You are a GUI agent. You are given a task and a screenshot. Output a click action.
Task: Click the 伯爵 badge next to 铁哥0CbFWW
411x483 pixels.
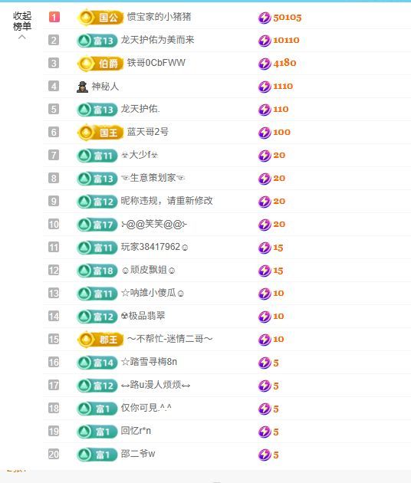(100, 64)
